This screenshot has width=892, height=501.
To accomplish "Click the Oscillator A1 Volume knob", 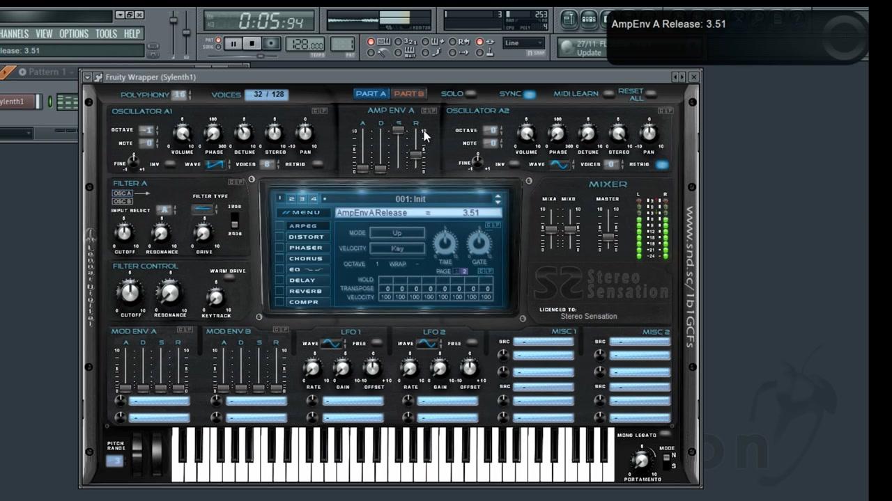I will tap(182, 134).
